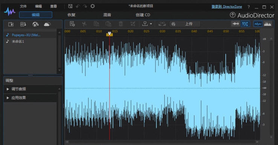
Task: Click the save project icon
Action: point(70,6)
